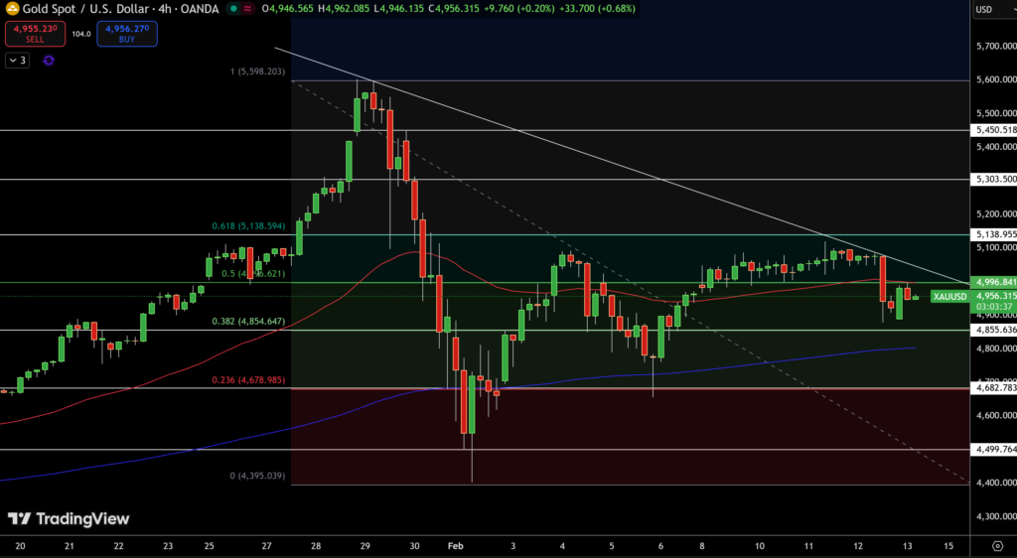Click the purple refresh indicator icon
The height and width of the screenshot is (558, 1017).
(49, 61)
